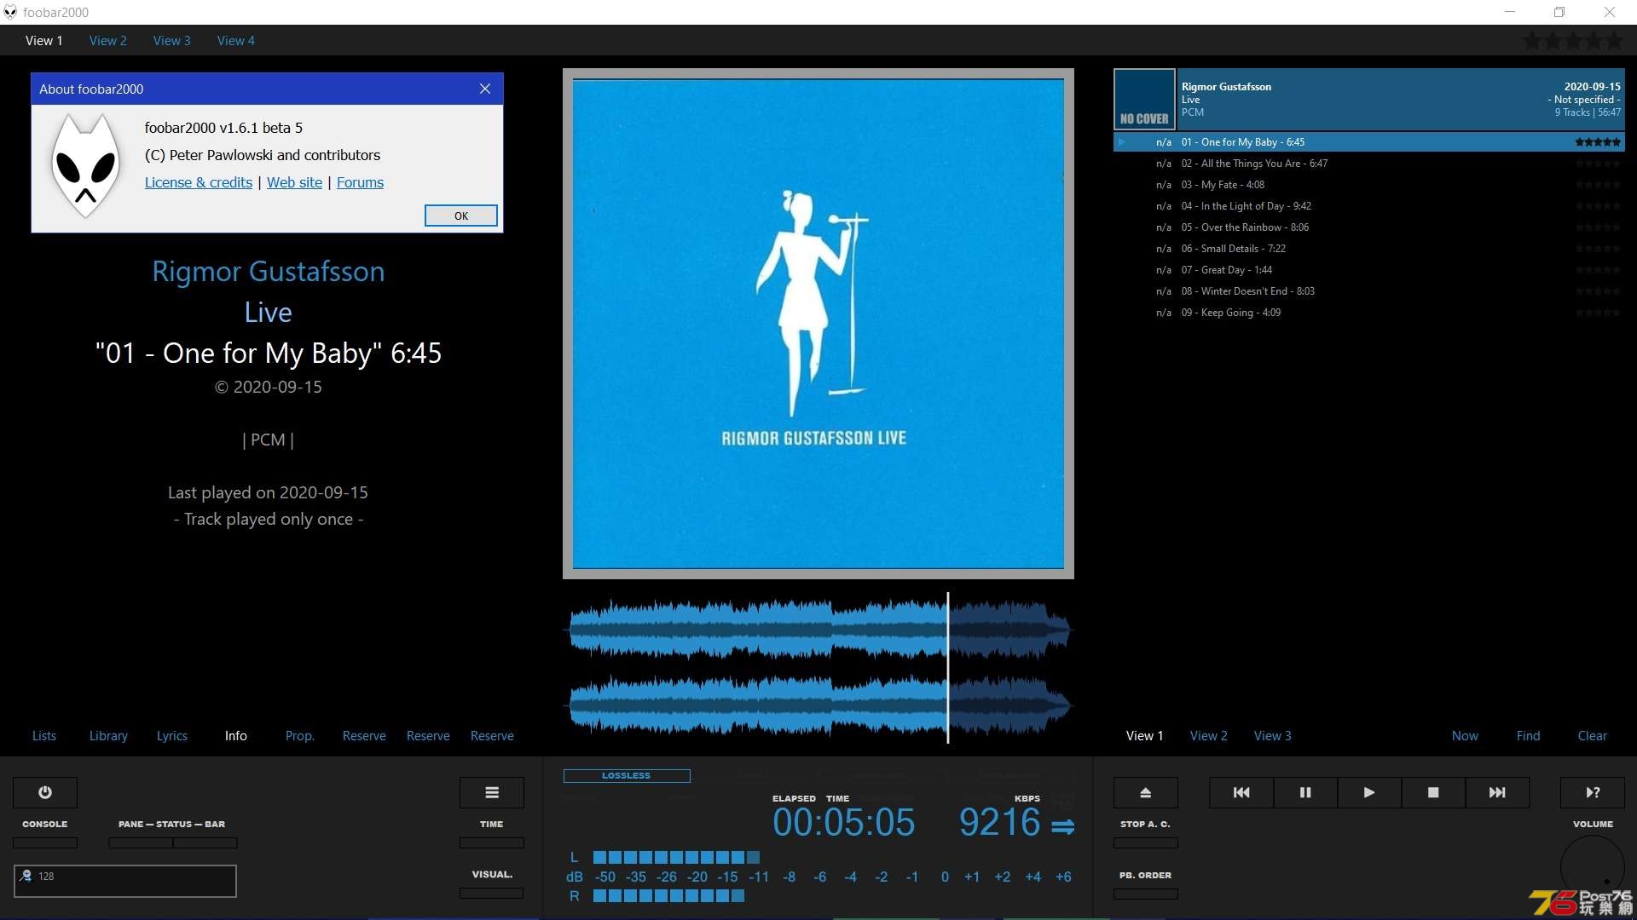Select playlist panel View 1 tab
Viewport: 1637px width, 920px height.
pos(1145,736)
